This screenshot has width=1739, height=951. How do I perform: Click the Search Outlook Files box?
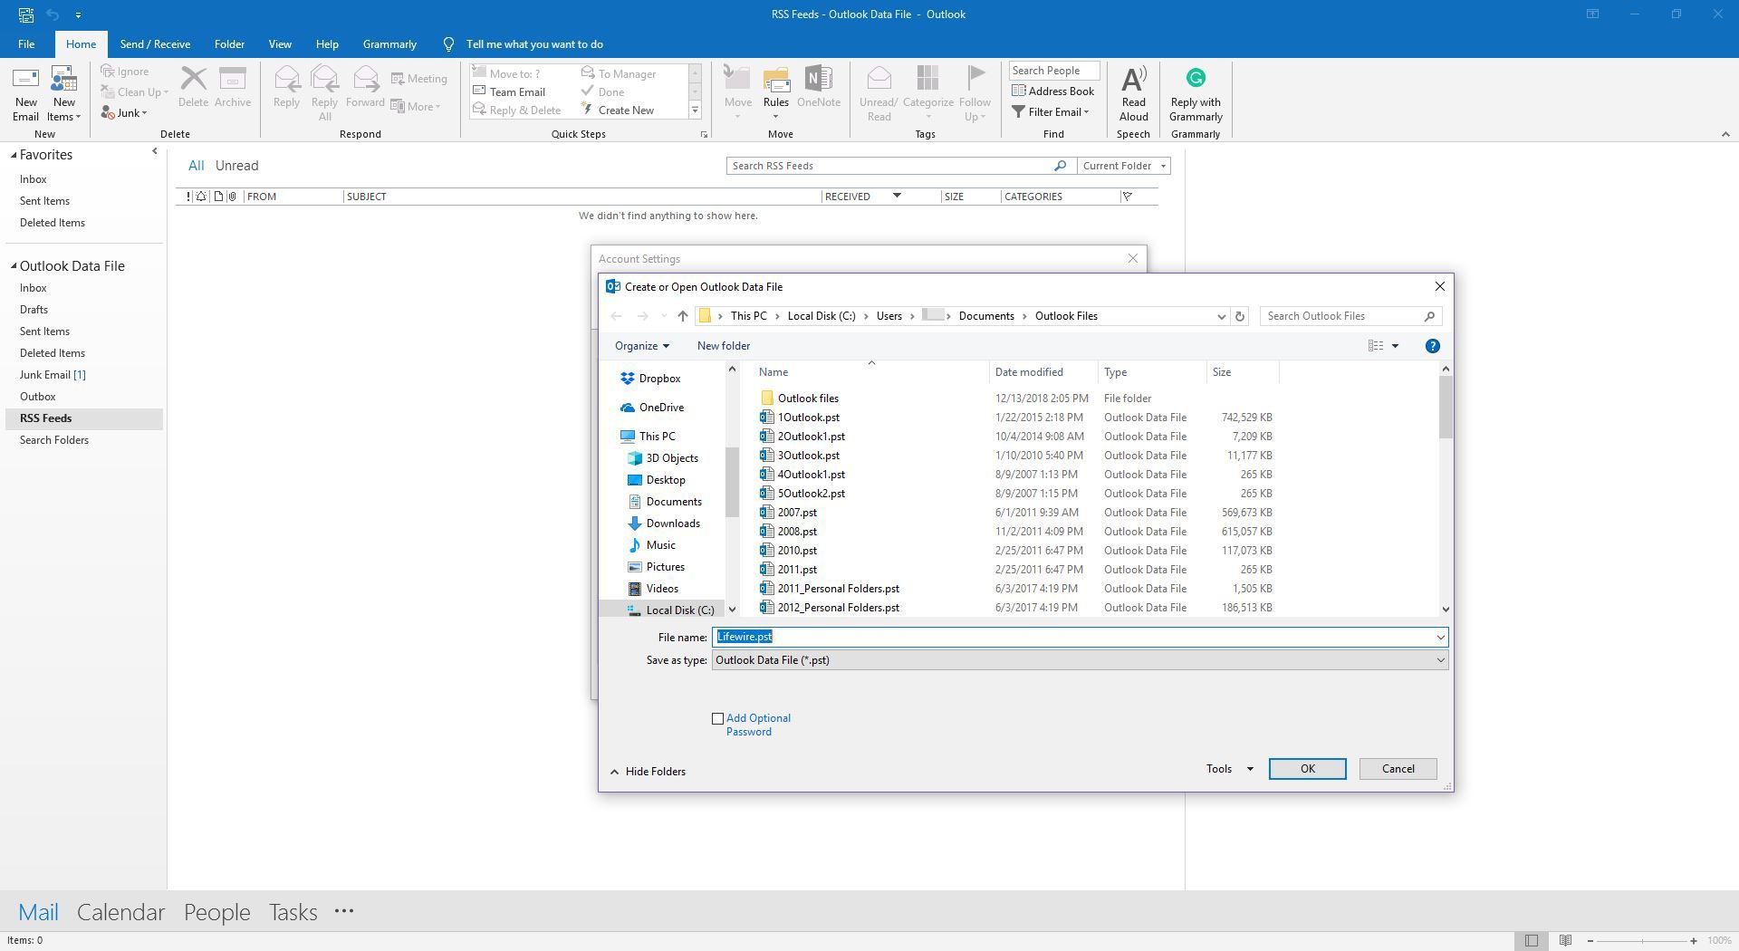coord(1350,316)
